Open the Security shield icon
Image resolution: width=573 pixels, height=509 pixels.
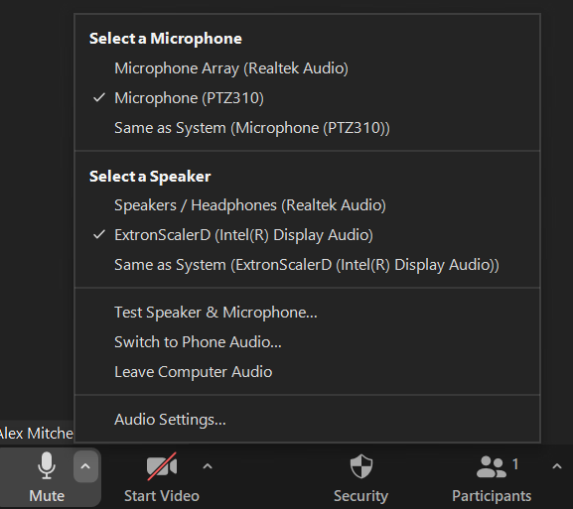click(361, 466)
